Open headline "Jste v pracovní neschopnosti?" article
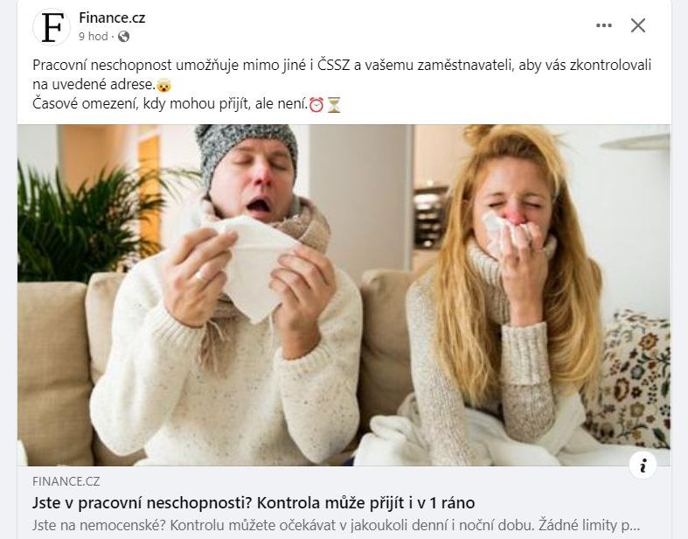The width and height of the screenshot is (688, 539). (254, 502)
